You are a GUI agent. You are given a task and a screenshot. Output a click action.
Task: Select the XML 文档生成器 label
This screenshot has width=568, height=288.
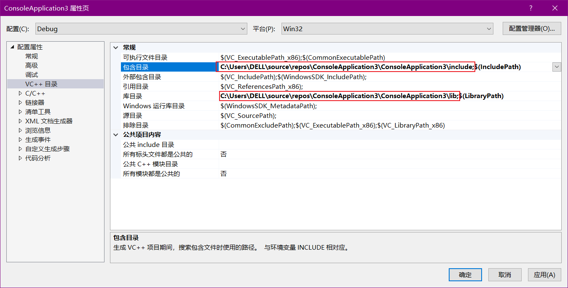point(49,121)
